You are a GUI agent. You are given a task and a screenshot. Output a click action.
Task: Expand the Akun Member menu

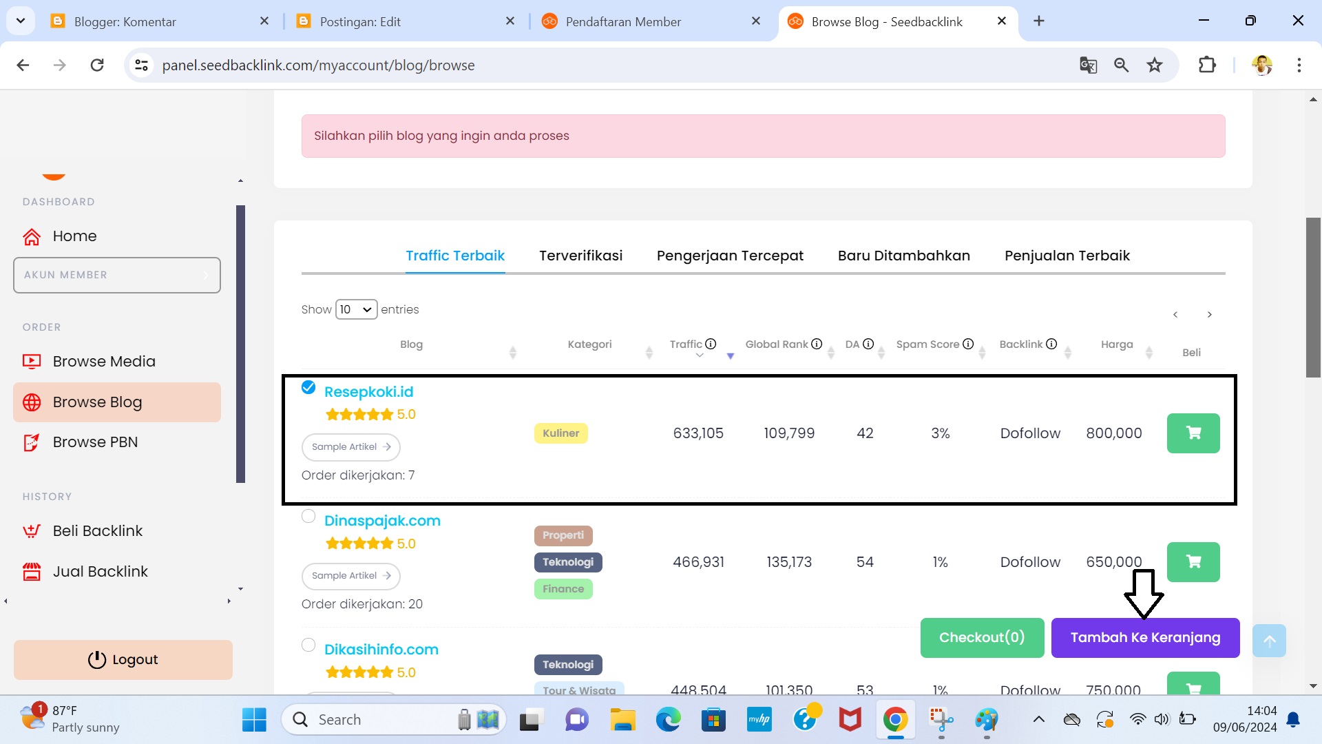click(117, 275)
